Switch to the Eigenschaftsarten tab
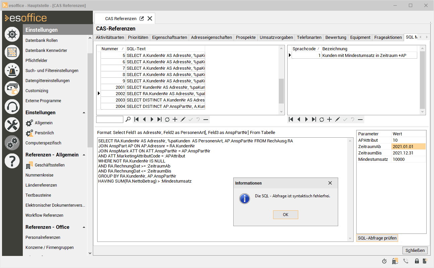Image resolution: width=434 pixels, height=268 pixels. click(170, 37)
